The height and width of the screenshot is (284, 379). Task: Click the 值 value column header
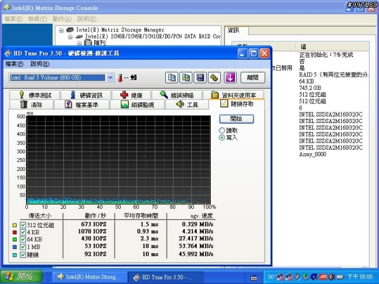pos(332,46)
